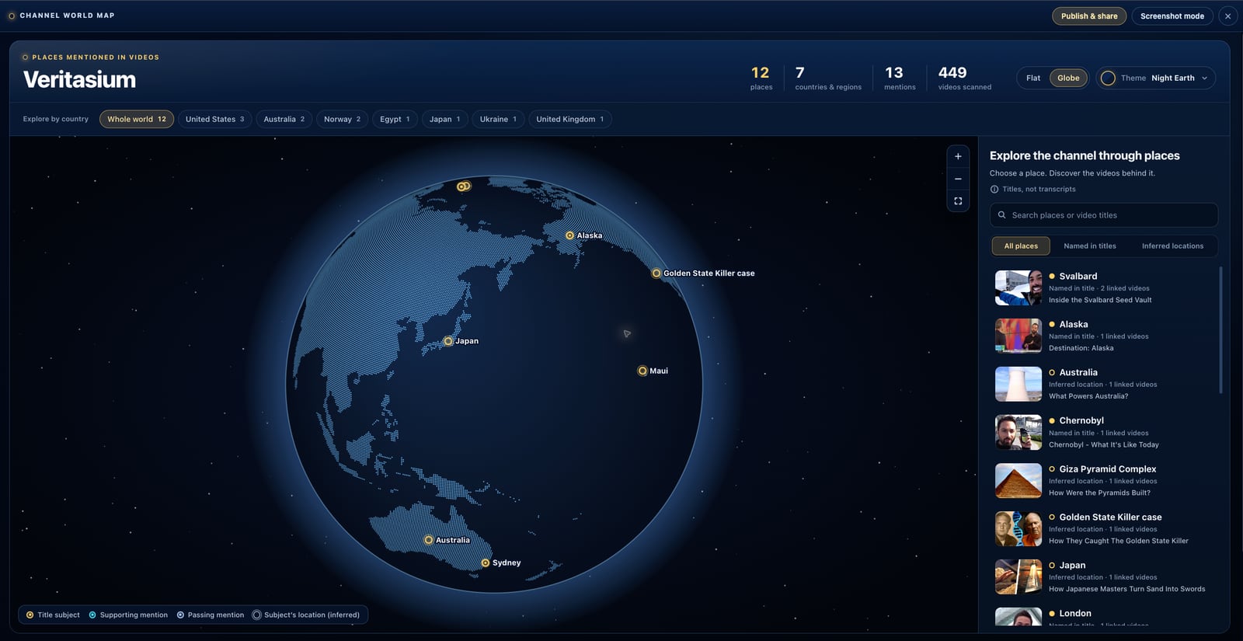
Task: Click the Australia marker on globe
Action: click(428, 540)
